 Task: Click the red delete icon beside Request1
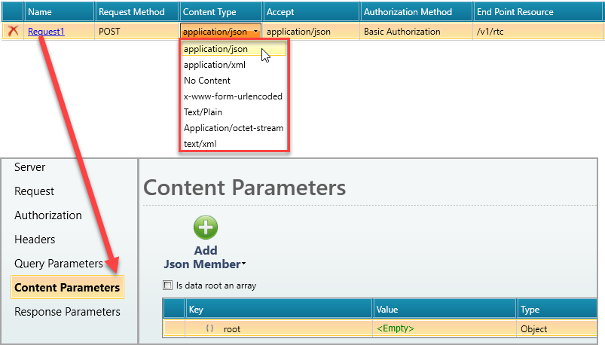coord(13,32)
